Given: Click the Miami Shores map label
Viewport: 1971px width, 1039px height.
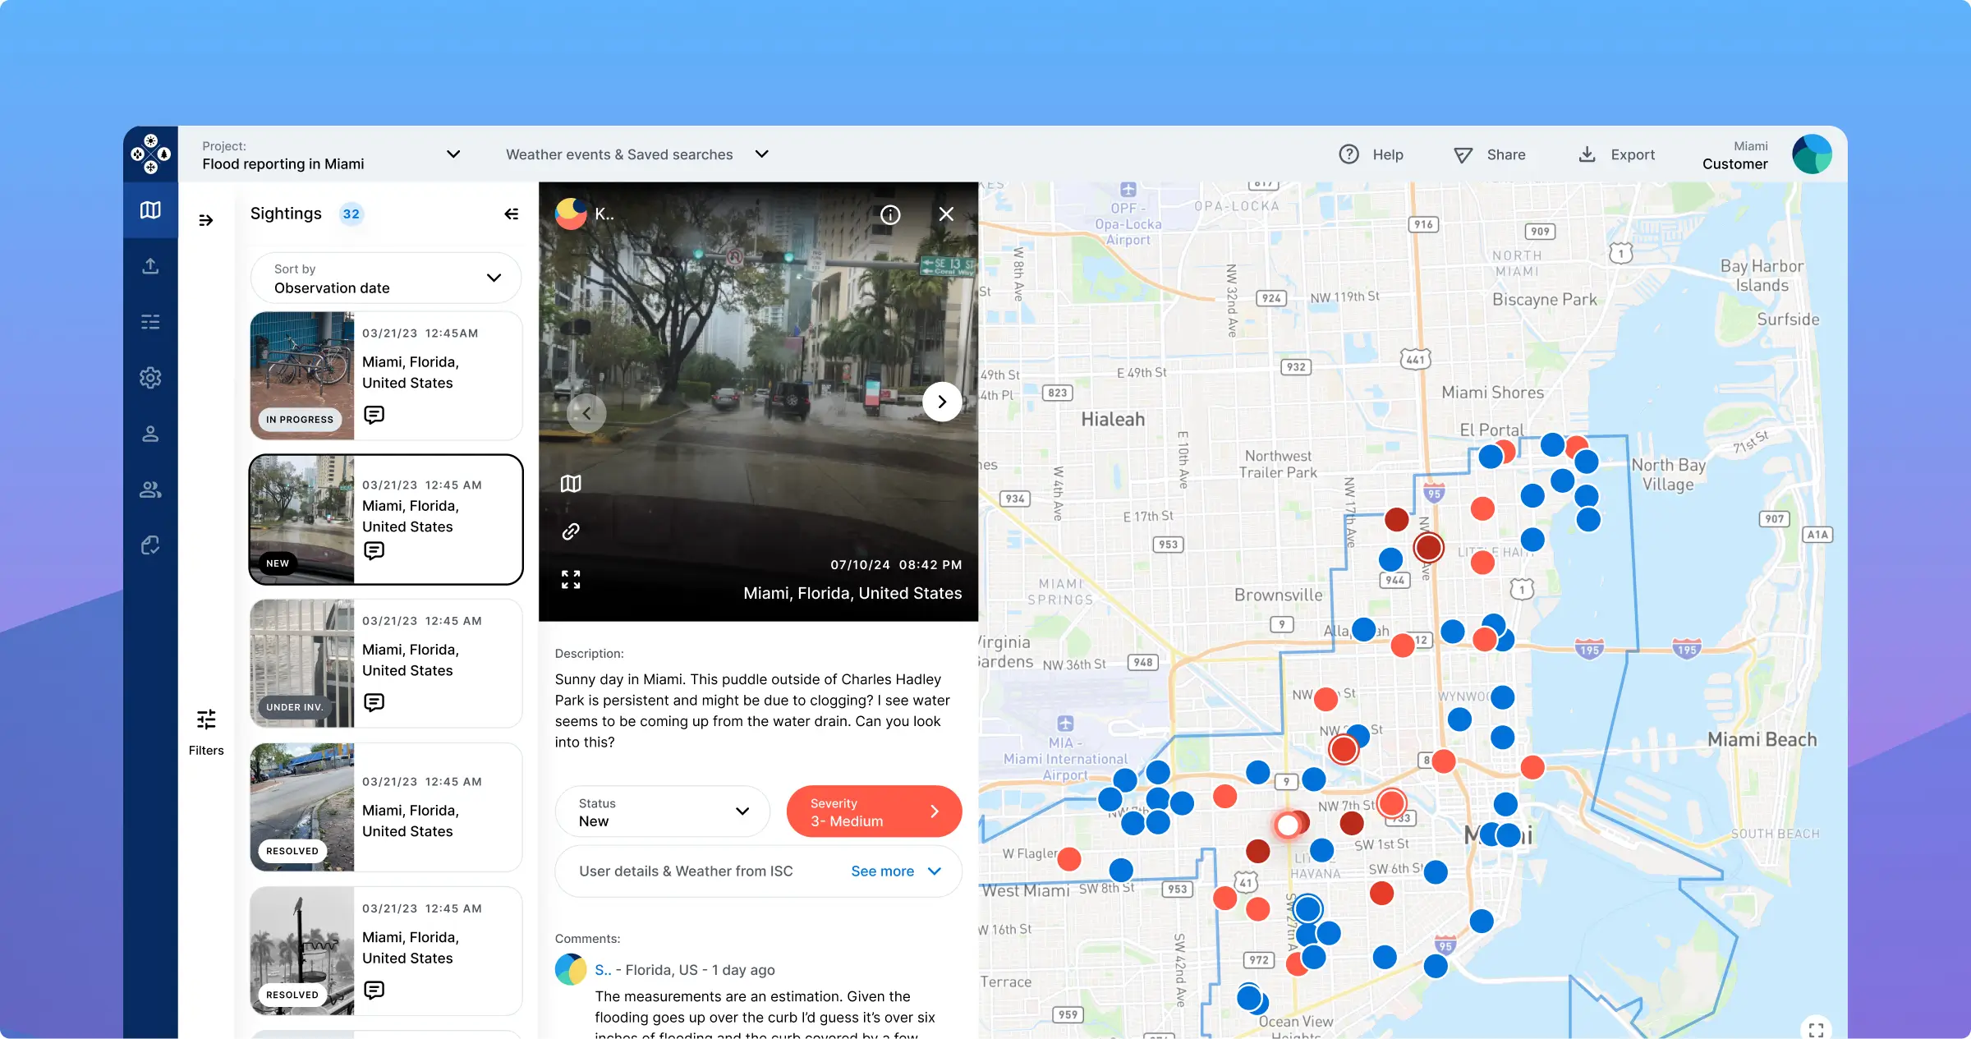Looking at the screenshot, I should coord(1493,393).
